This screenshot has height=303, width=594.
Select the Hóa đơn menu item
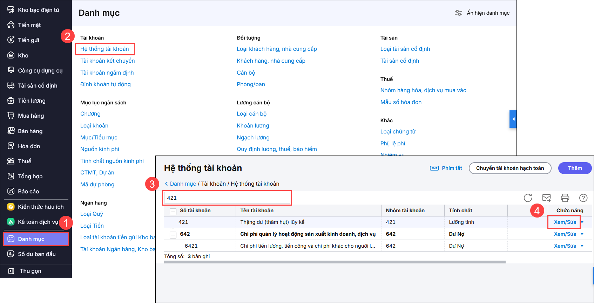(x=29, y=146)
